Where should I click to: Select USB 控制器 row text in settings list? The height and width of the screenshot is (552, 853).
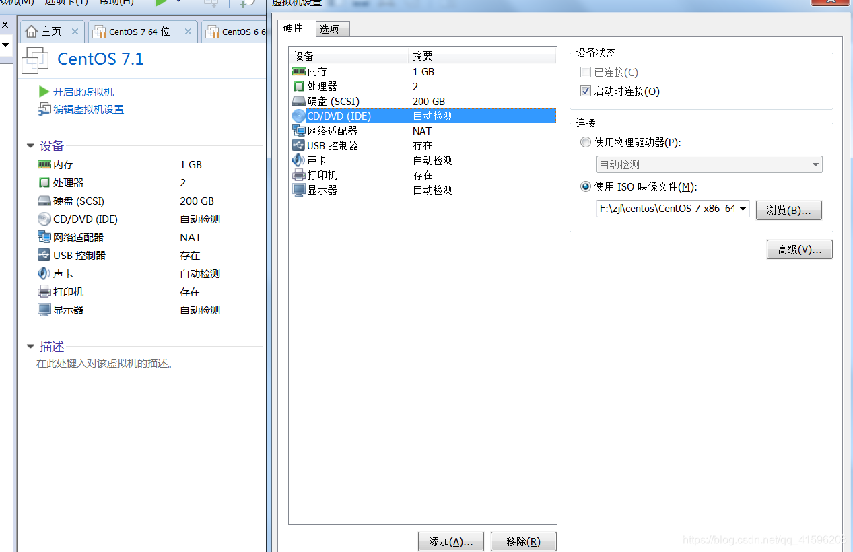(333, 145)
